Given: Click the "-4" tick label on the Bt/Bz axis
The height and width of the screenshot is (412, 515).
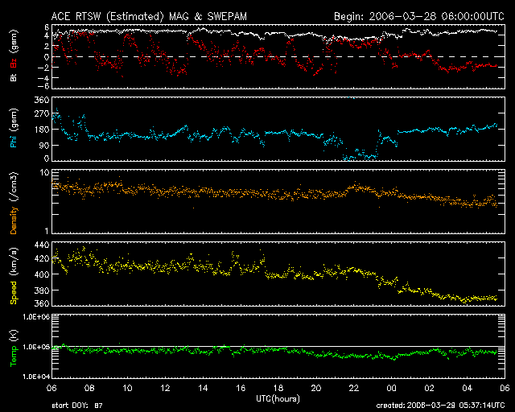Looking at the screenshot, I should tap(43, 78).
